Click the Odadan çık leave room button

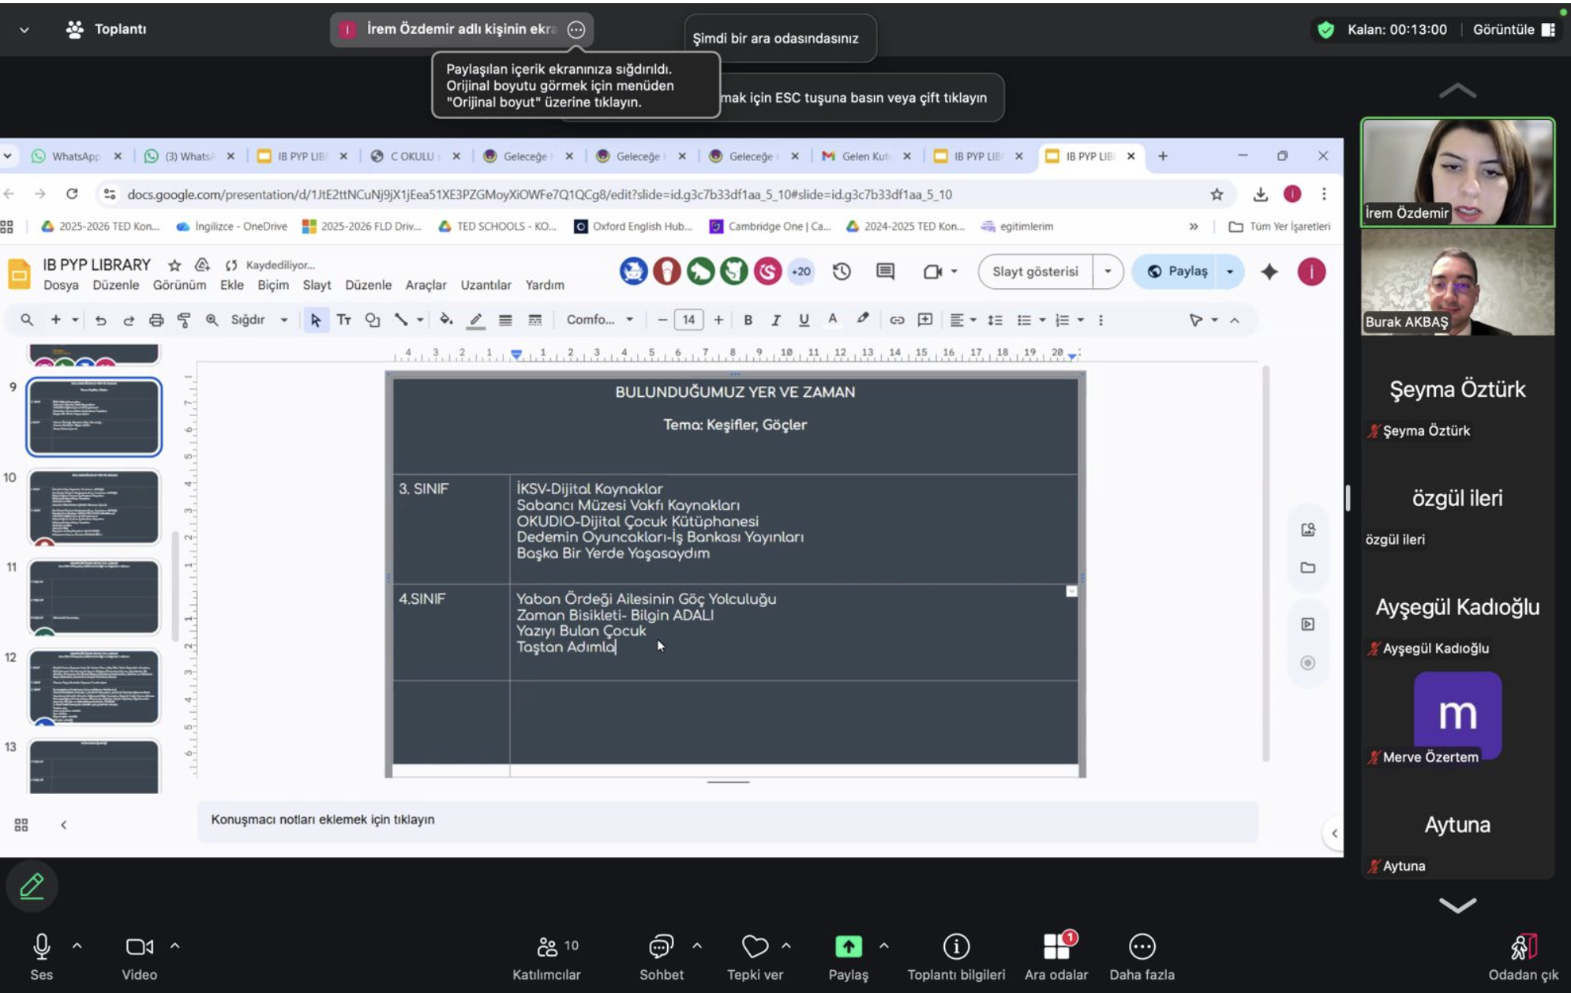click(x=1523, y=947)
